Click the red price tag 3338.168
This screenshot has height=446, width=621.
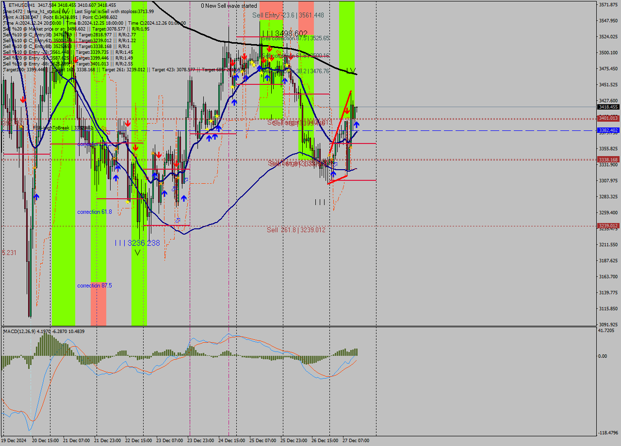click(x=608, y=159)
